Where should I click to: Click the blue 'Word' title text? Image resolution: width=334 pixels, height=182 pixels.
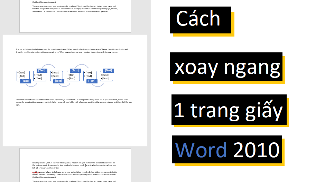[x=201, y=150]
